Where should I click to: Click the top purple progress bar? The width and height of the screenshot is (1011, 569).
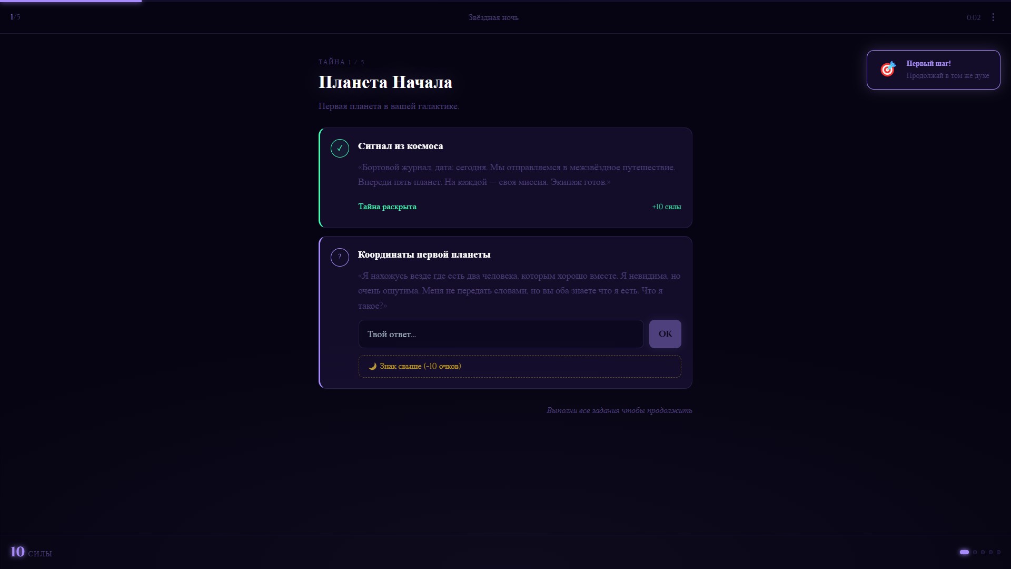point(71,1)
